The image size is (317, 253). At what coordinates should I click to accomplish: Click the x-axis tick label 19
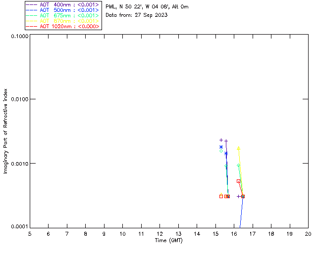point(290,234)
